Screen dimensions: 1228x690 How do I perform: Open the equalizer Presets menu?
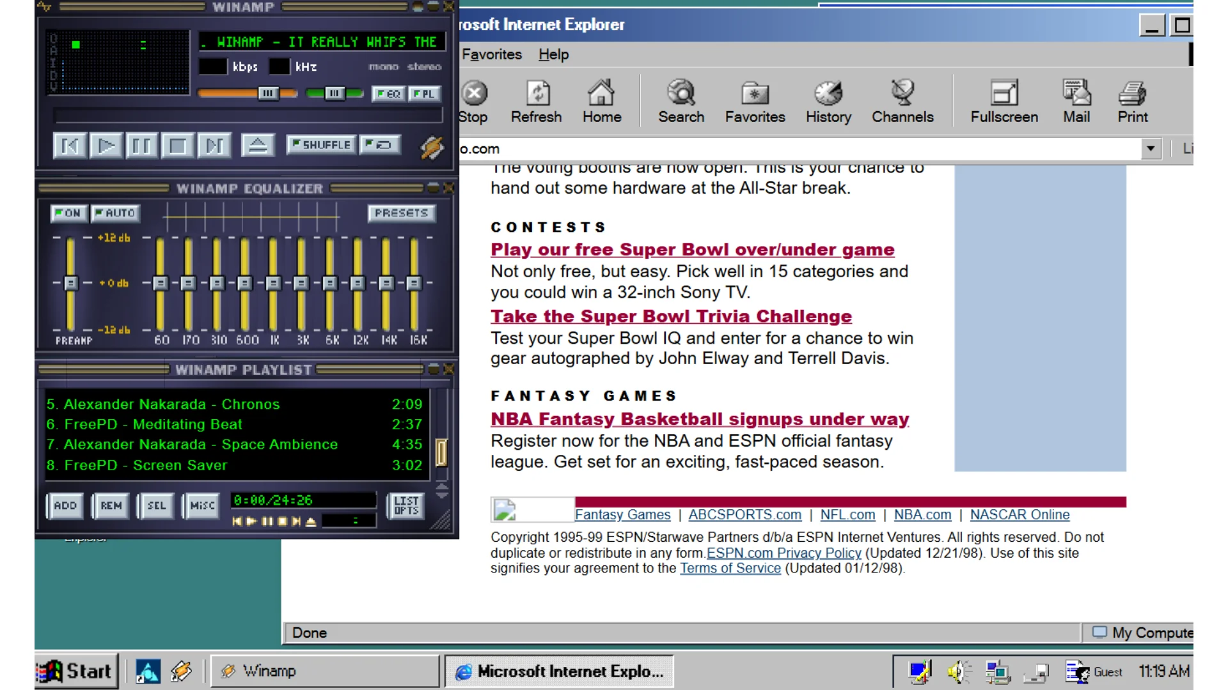click(402, 213)
